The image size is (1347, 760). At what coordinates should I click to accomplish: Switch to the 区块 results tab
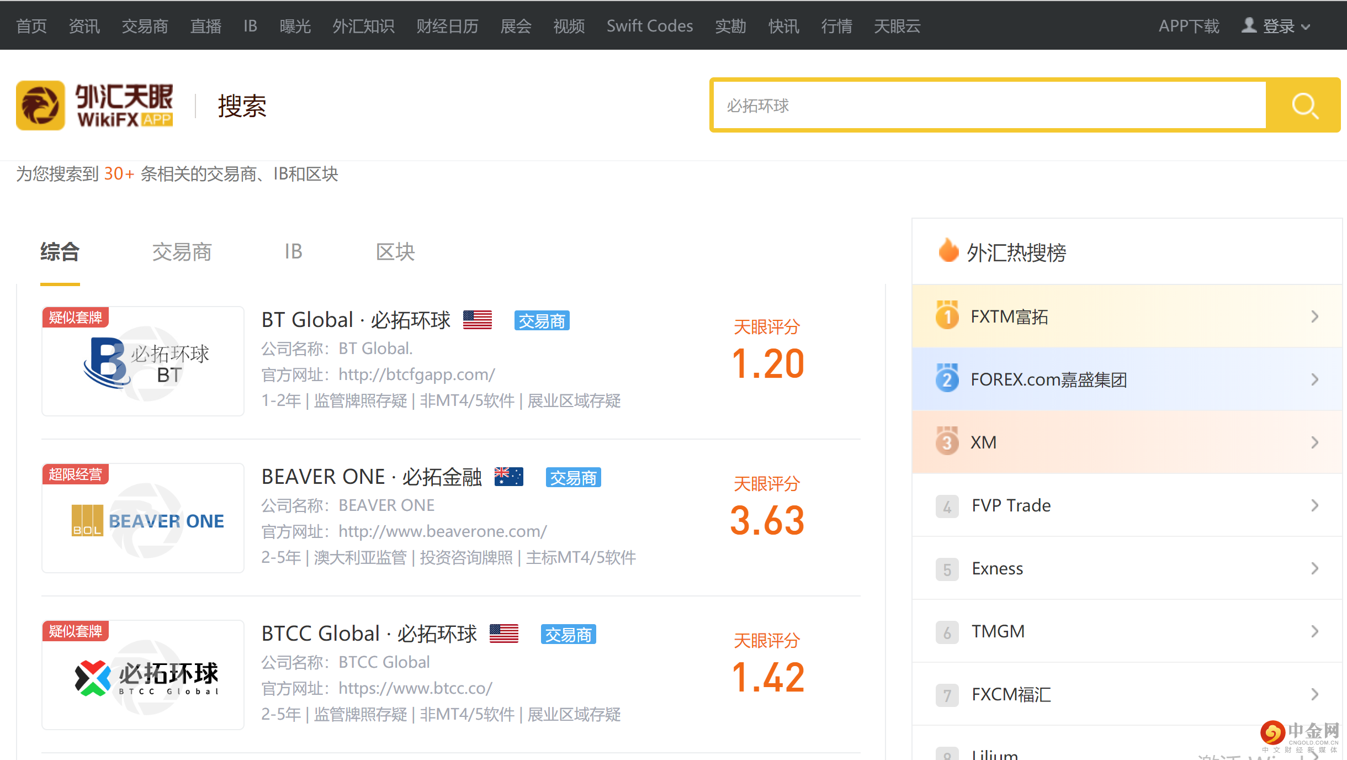pyautogui.click(x=395, y=252)
